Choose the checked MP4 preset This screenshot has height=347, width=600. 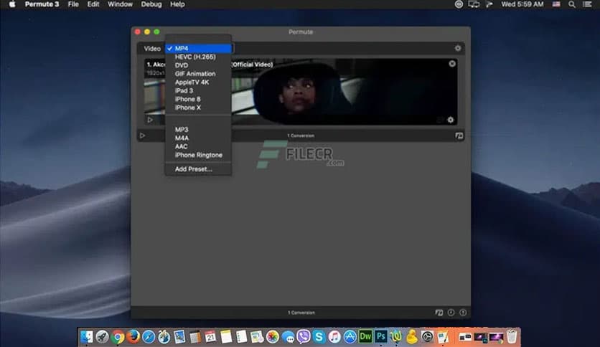click(x=198, y=48)
